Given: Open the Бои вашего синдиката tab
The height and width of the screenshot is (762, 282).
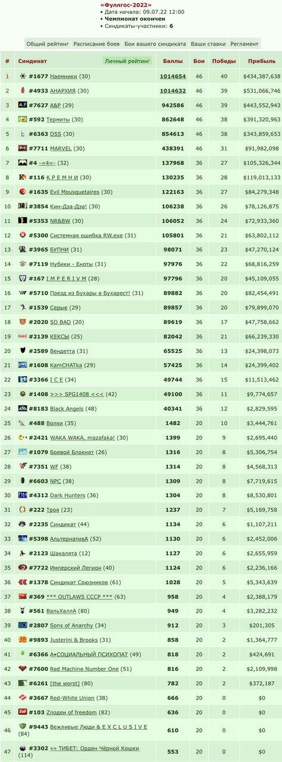Looking at the screenshot, I should tap(155, 44).
